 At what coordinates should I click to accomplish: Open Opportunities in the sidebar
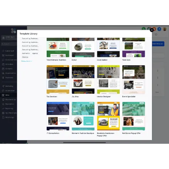click(9, 73)
